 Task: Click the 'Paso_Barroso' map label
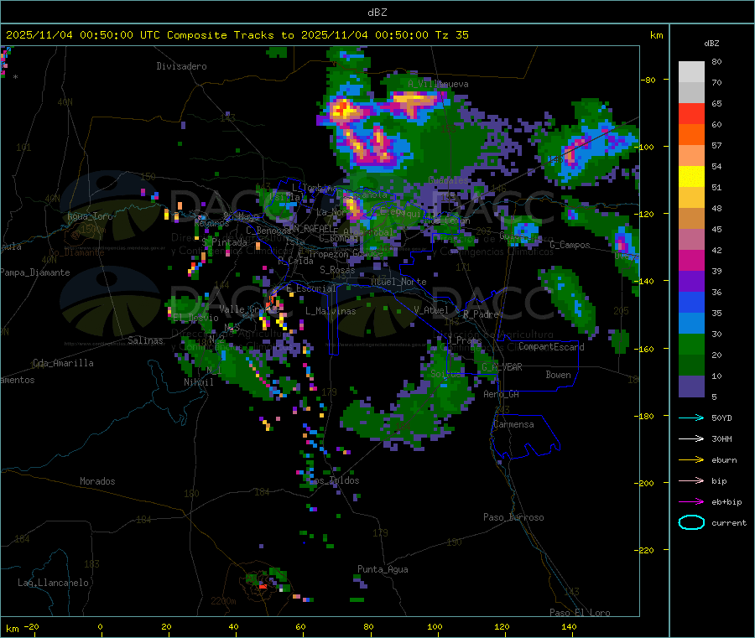pyautogui.click(x=513, y=517)
